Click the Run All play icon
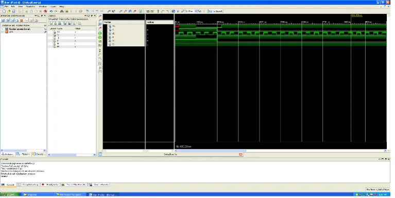395x198 pixels. coord(178,11)
